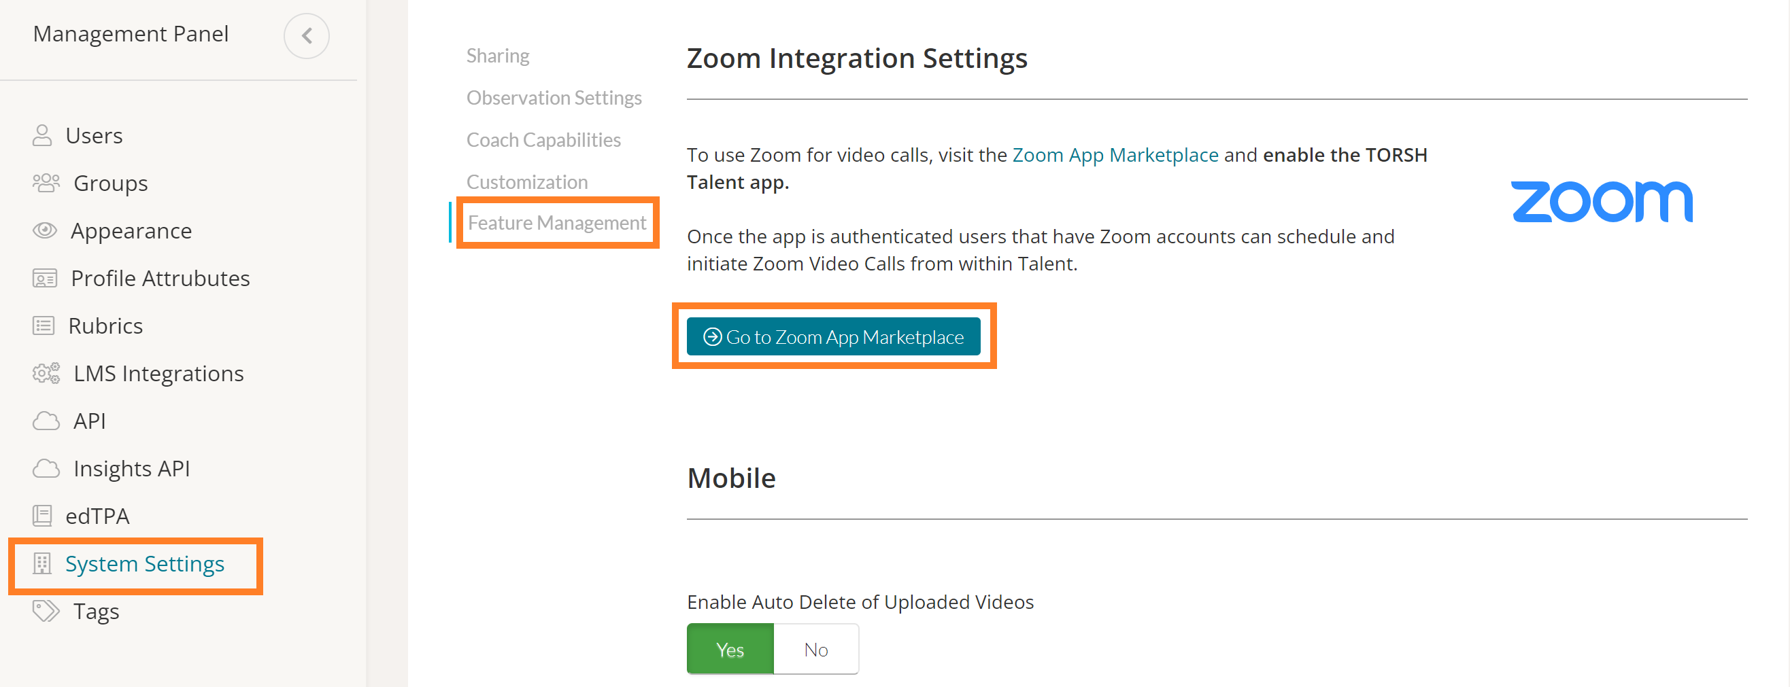Click the Go to Zoom App Marketplace button
This screenshot has height=687, width=1790.
[x=834, y=336]
